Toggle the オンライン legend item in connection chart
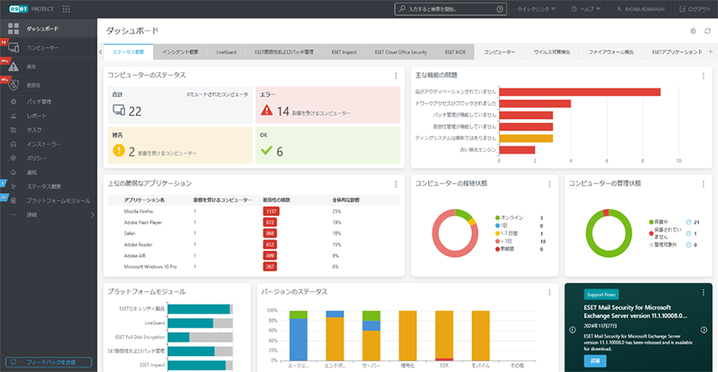 pos(513,218)
